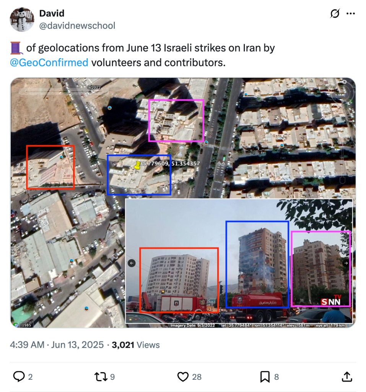The height and width of the screenshot is (392, 366).
Task: Bookmark this post
Action: (x=265, y=377)
